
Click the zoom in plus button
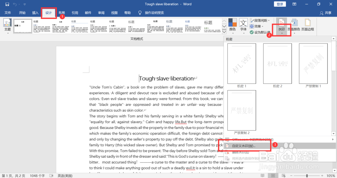click(x=322, y=176)
